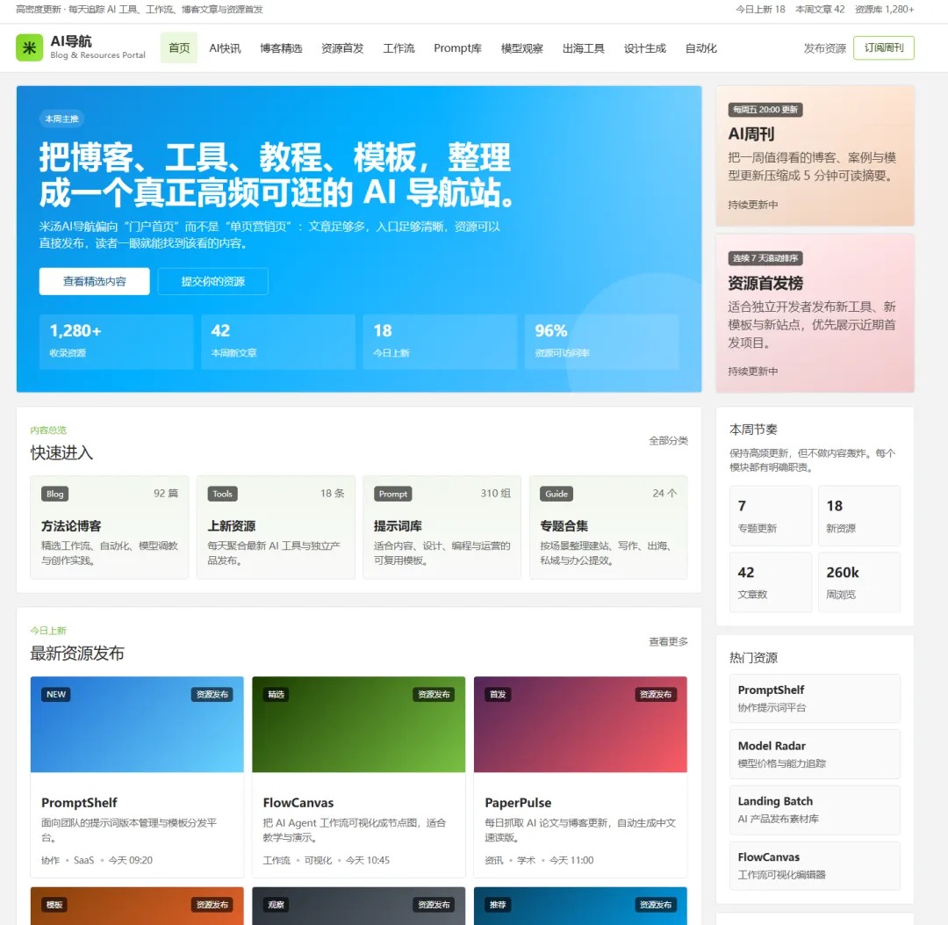This screenshot has height=925, width=948.
Task: Open the 资源首发榜 side card
Action: pos(815,314)
